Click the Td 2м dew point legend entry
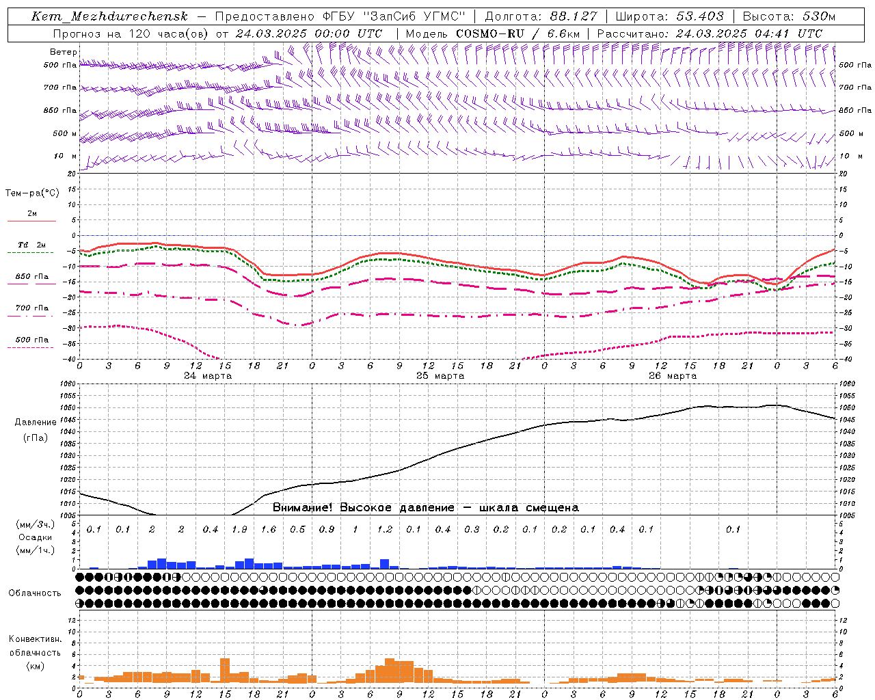The width and height of the screenshot is (875, 700). click(32, 245)
